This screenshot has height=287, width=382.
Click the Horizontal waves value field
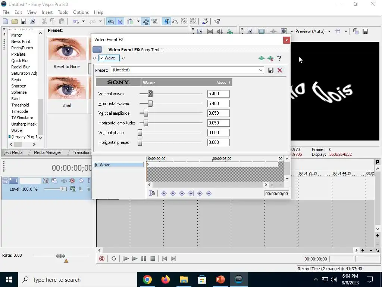[218, 104]
